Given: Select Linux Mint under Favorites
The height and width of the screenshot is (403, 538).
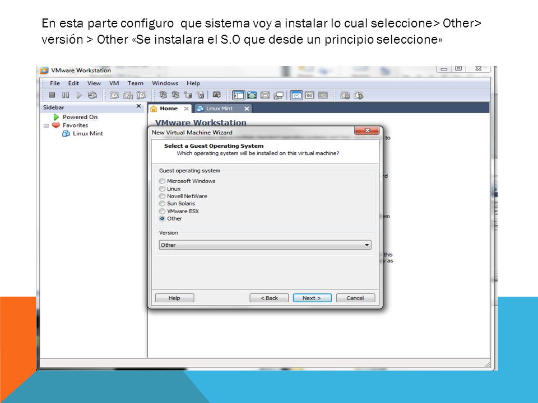Looking at the screenshot, I should tap(88, 134).
